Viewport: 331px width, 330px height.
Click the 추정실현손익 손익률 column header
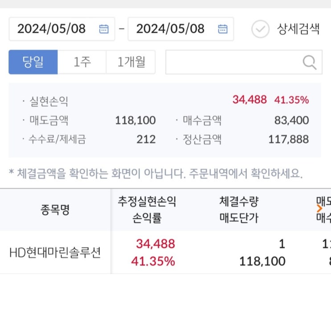coord(147,210)
